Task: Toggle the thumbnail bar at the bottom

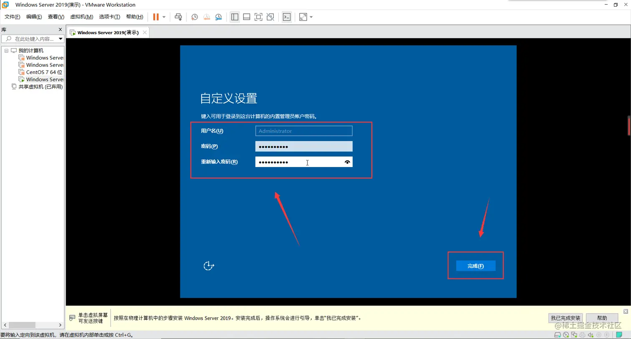Action: (246, 17)
